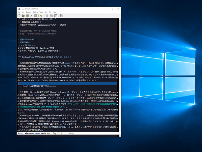Click the comment line 宣伝記事掲載：1ページ

click(x=37, y=31)
